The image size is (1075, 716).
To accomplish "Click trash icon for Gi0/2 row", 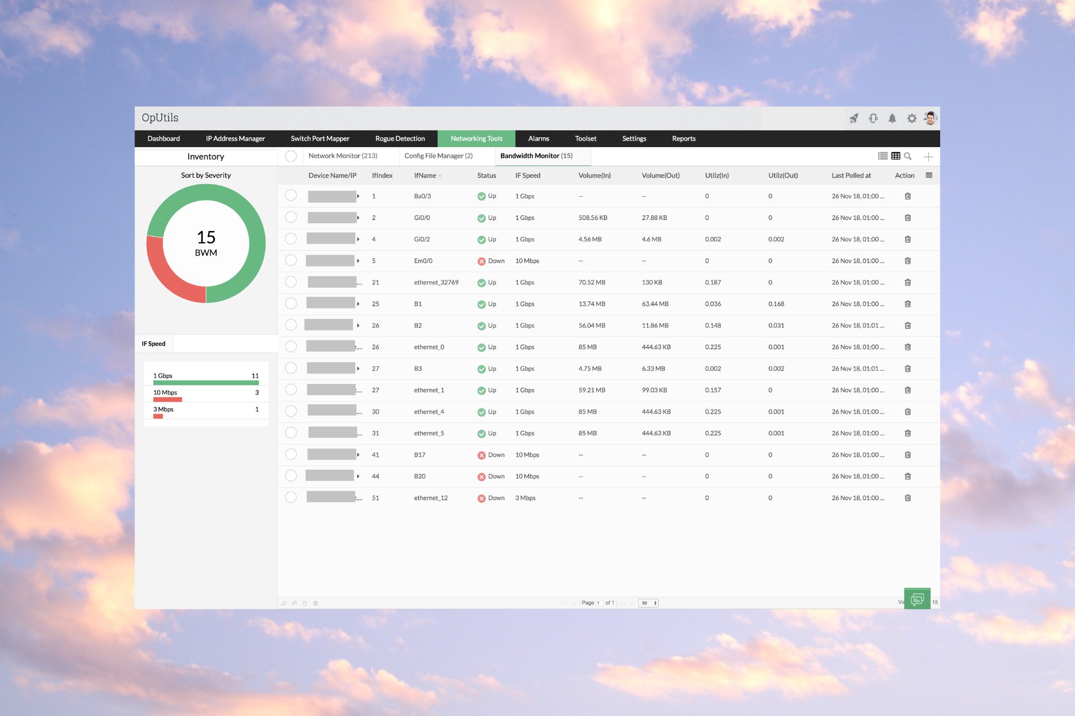I will (x=908, y=239).
